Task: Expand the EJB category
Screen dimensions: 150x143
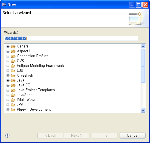Action: [x=8, y=71]
